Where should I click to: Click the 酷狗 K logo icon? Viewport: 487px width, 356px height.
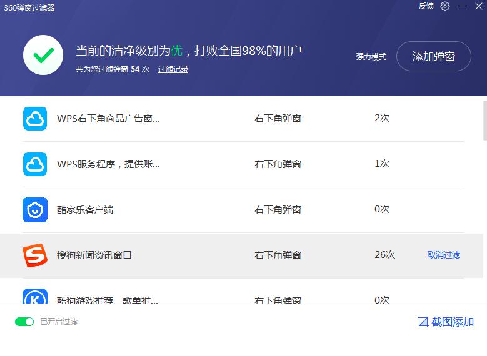click(35, 297)
